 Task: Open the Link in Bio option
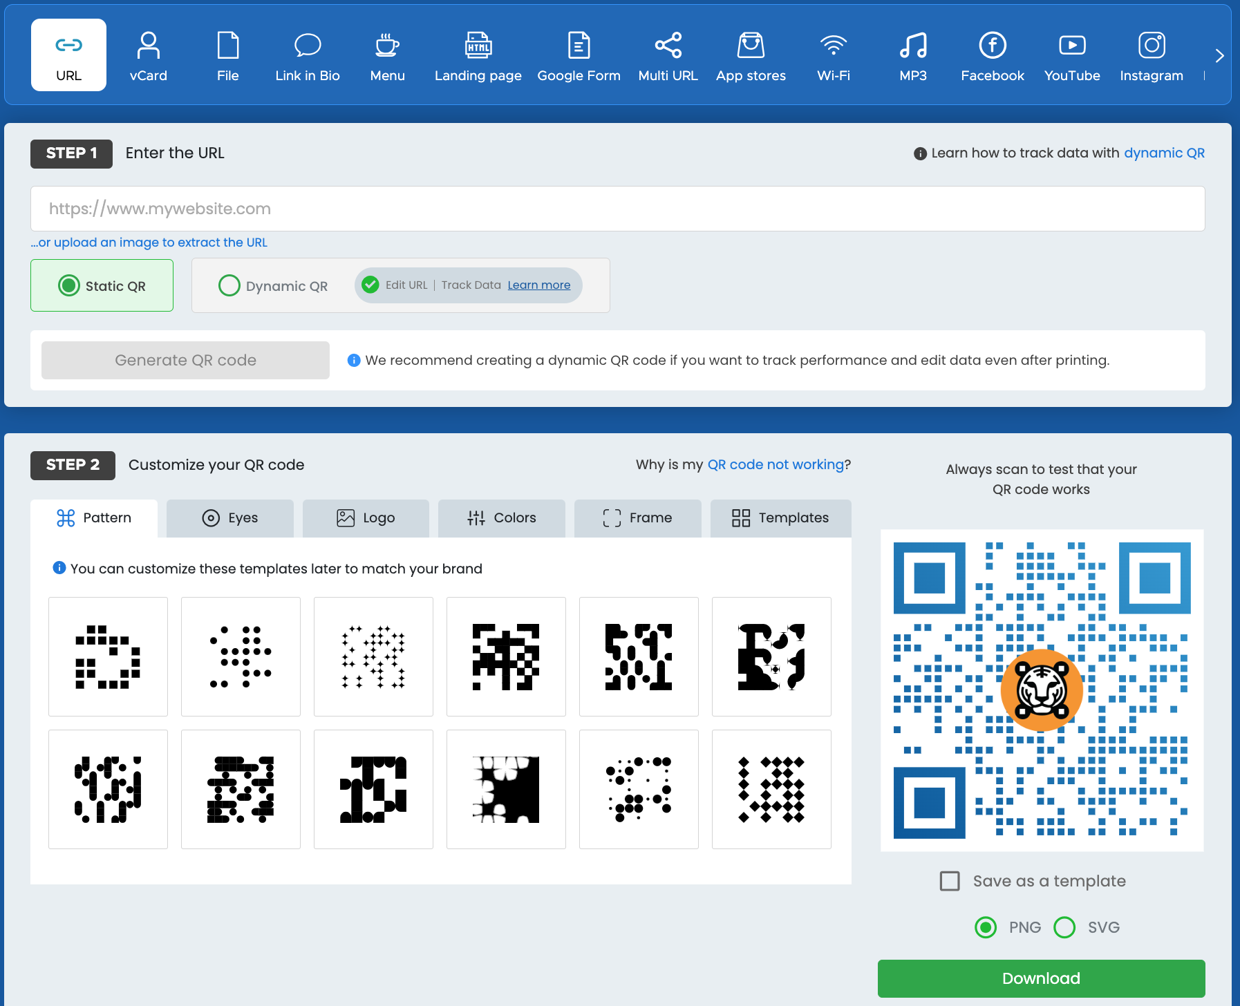[x=308, y=55]
